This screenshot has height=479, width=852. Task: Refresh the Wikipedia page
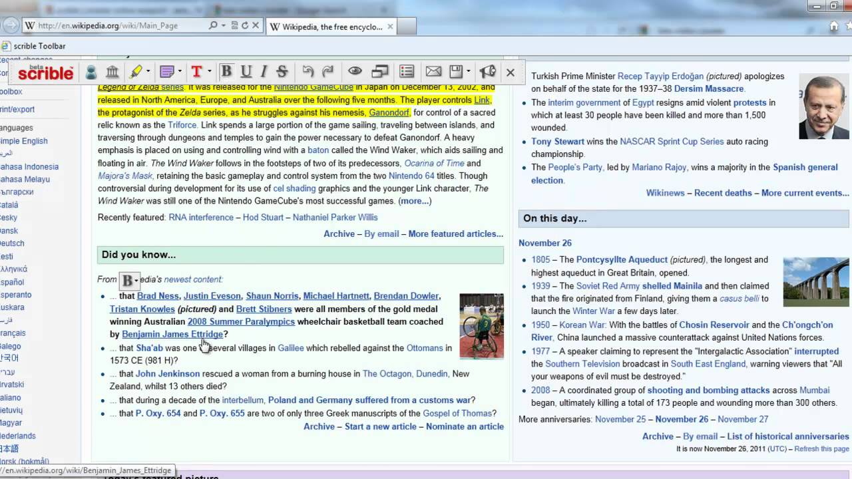coord(244,26)
